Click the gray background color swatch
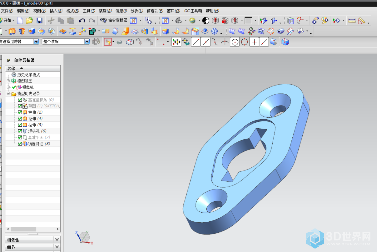The height and width of the screenshot is (252, 377). 248,21
